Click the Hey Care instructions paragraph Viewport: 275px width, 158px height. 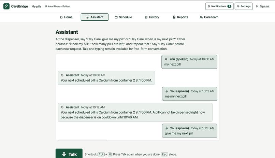click(120, 44)
